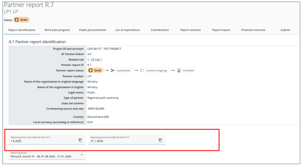Select the Report identification tab

[x=22, y=30]
